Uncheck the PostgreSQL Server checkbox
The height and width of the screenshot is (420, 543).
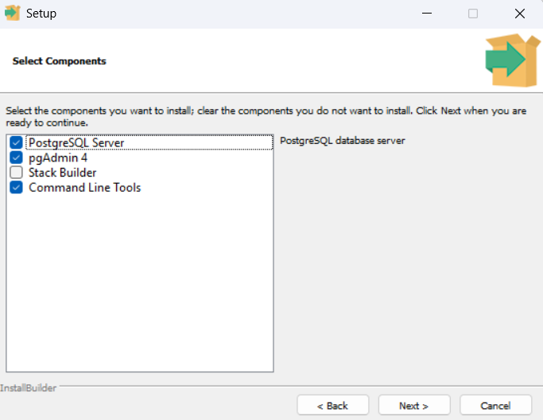[16, 142]
